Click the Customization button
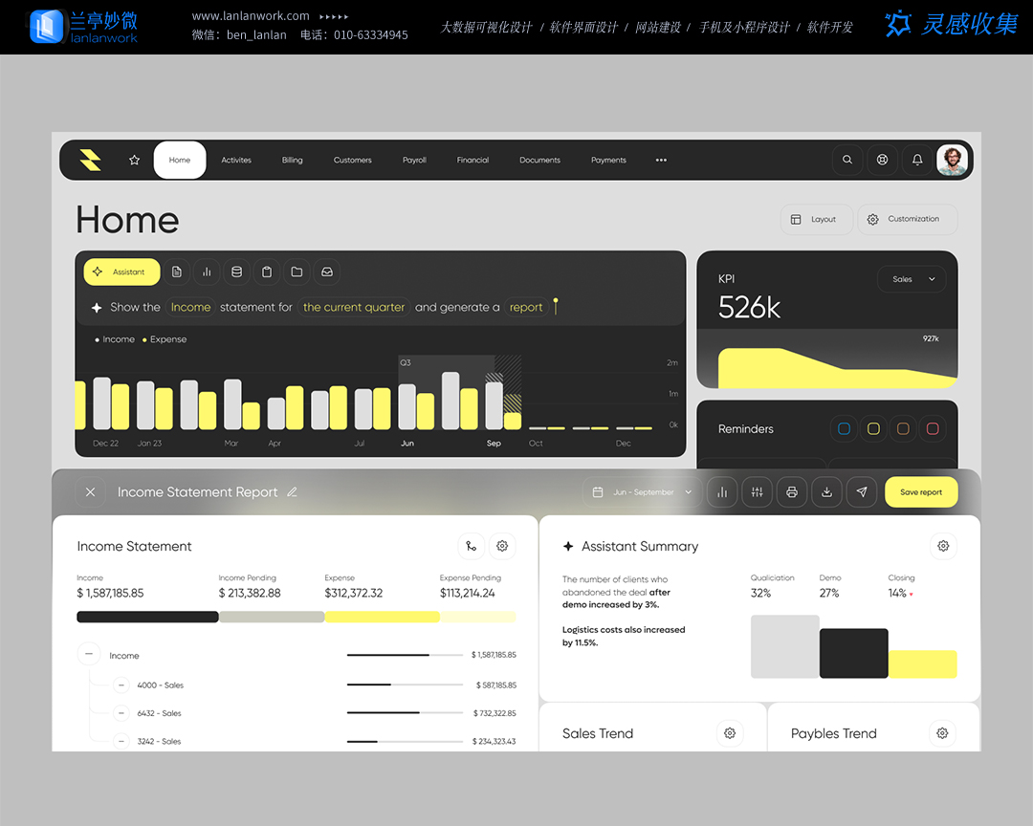This screenshot has height=826, width=1033. (x=906, y=219)
